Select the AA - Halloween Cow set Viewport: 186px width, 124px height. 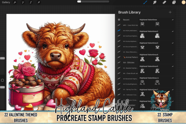pyautogui.click(x=128, y=95)
